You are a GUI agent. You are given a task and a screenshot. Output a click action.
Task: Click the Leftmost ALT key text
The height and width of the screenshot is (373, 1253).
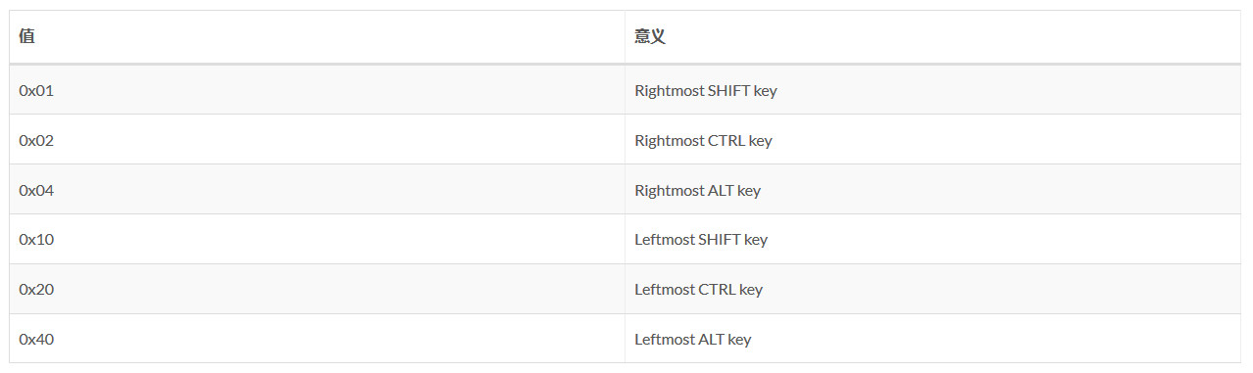pos(692,339)
